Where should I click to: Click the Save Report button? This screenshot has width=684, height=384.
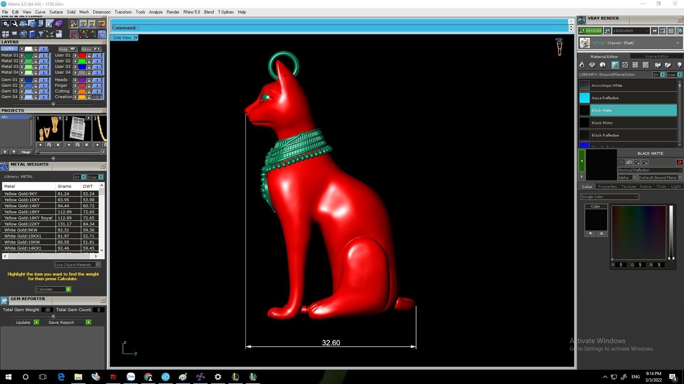click(x=69, y=322)
